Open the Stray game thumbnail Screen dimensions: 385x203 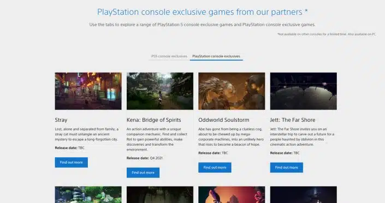point(88,91)
